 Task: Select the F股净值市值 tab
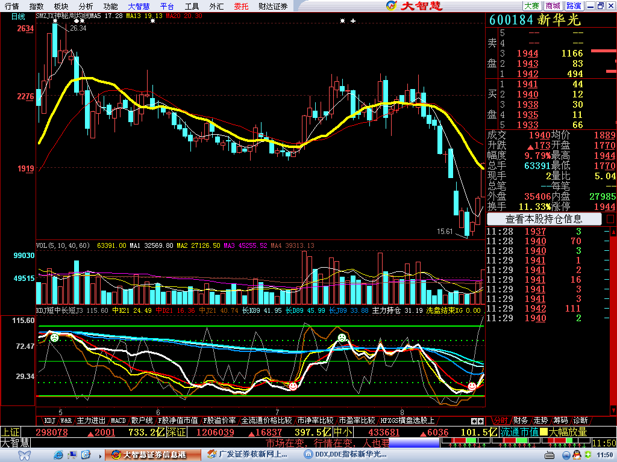[178, 420]
